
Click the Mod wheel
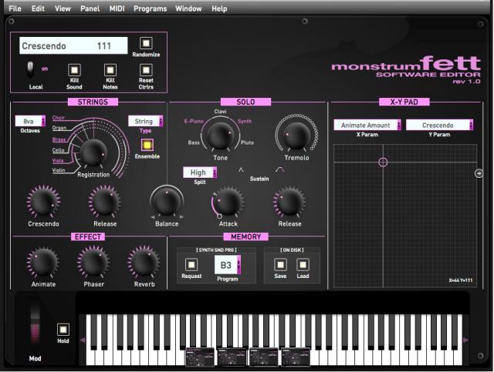click(35, 323)
